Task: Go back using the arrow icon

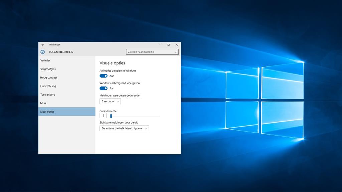Action: pyautogui.click(x=42, y=45)
